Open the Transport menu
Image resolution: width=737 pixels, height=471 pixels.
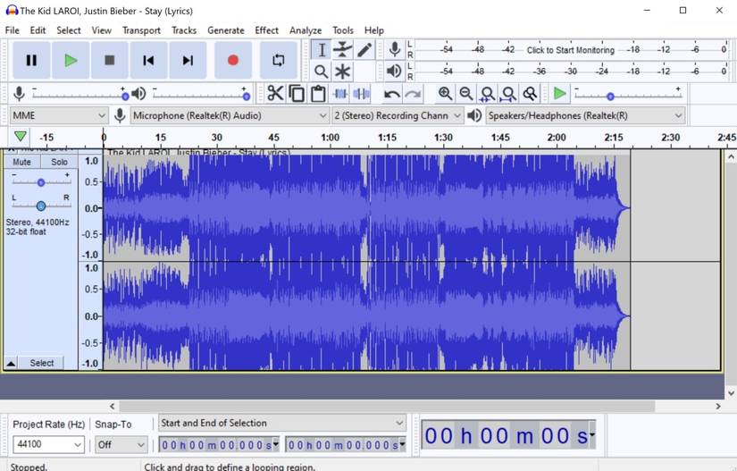pos(141,30)
